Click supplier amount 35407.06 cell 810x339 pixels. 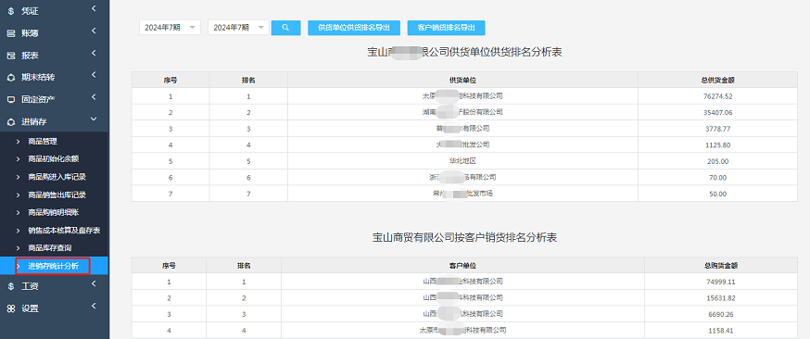(x=718, y=112)
